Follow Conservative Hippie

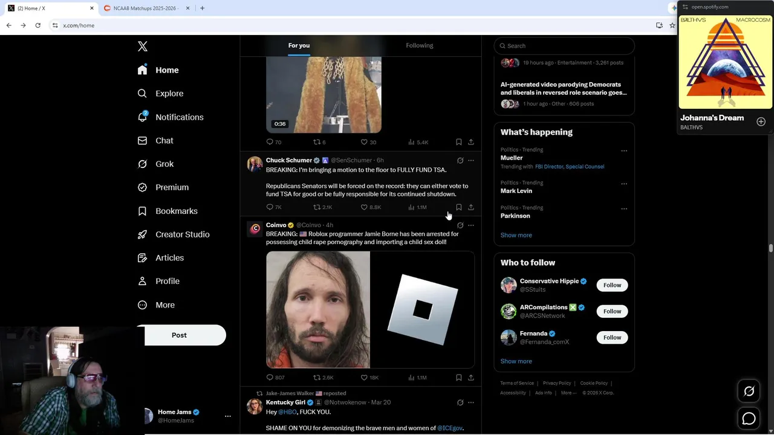[x=612, y=285]
